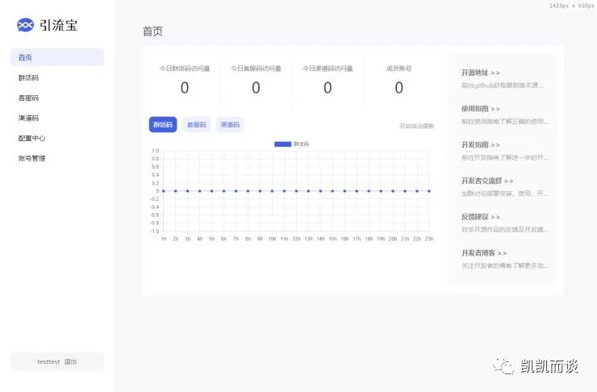
Task: Select the 渠道码 chart tab button
Action: point(230,124)
